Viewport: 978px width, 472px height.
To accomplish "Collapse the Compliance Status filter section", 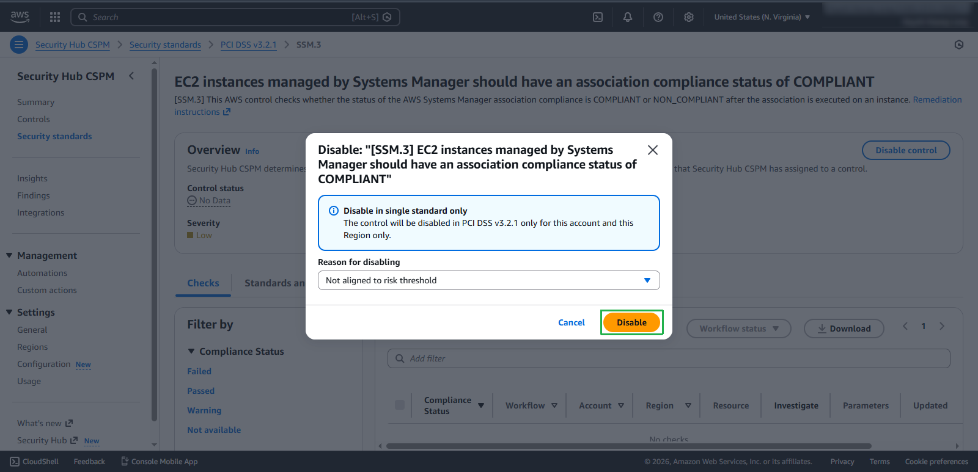I will 191,351.
